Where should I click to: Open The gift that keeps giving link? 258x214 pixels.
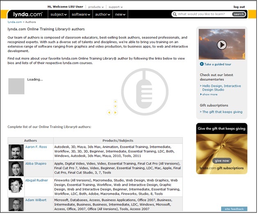tap(222, 112)
